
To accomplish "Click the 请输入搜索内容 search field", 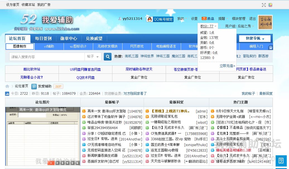I will [47, 57].
